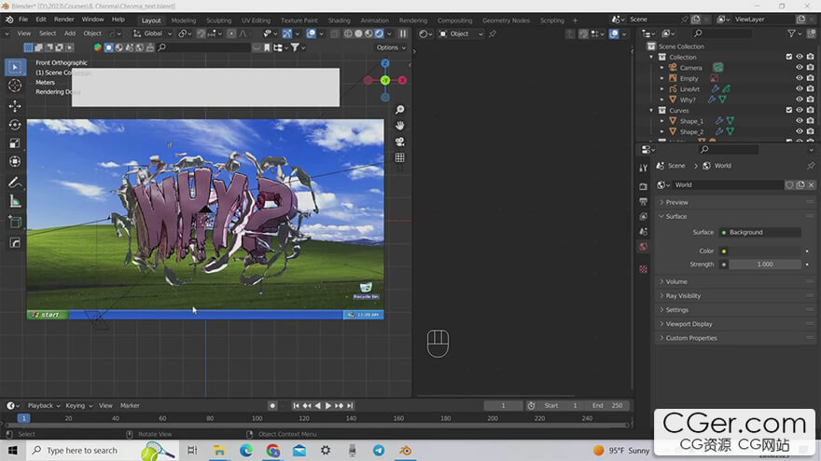Screen dimensions: 821x461
Task: Adjust the Strength 1.000 slider
Action: click(765, 264)
